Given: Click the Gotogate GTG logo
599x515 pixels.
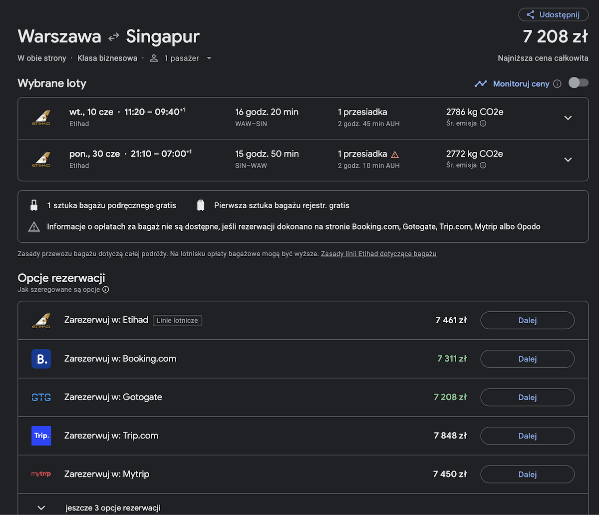Looking at the screenshot, I should 41,398.
